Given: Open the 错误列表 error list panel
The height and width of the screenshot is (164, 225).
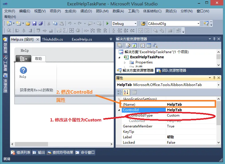Looking at the screenshot, I should (21, 152).
